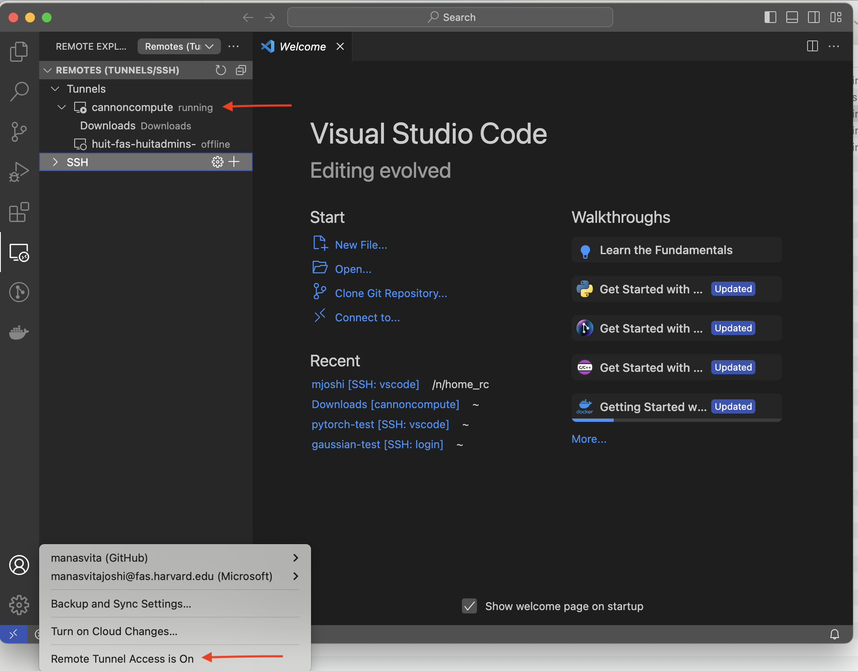Click the Docker walkthrough progress bar
The image size is (858, 671).
[x=676, y=420]
